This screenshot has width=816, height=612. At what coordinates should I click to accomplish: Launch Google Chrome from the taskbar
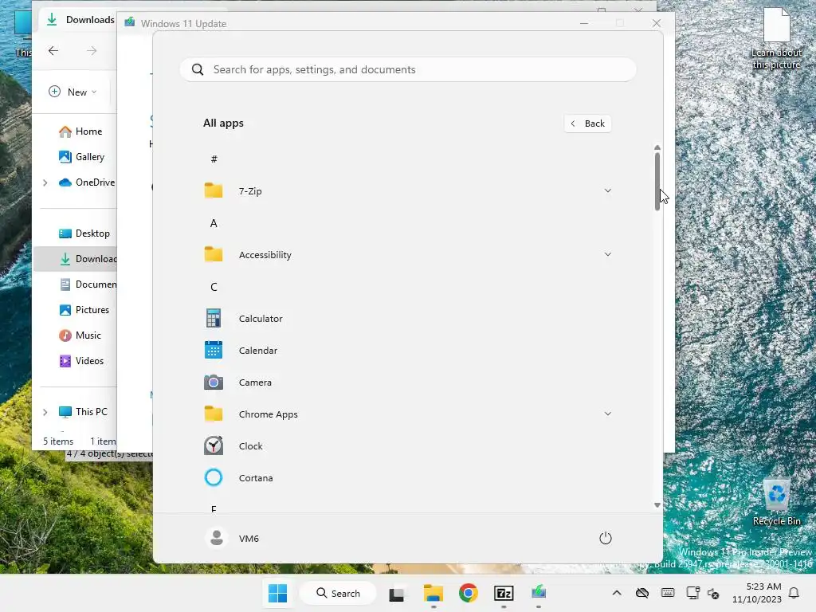[x=469, y=593]
